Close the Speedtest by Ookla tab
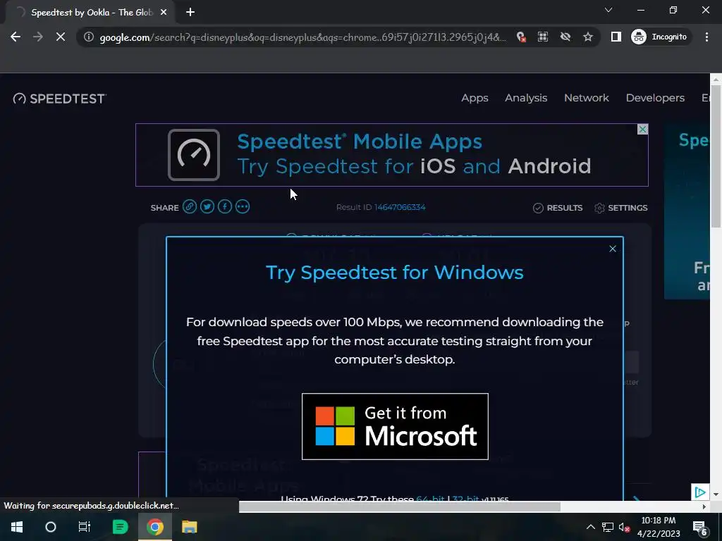722x541 pixels. tap(164, 13)
